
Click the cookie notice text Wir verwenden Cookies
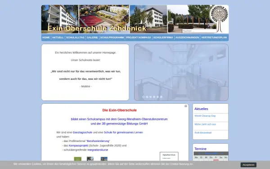tap(103, 164)
